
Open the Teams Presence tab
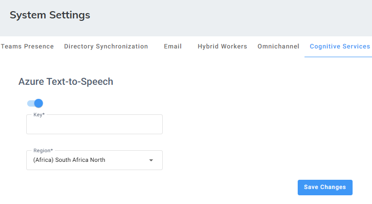[27, 47]
